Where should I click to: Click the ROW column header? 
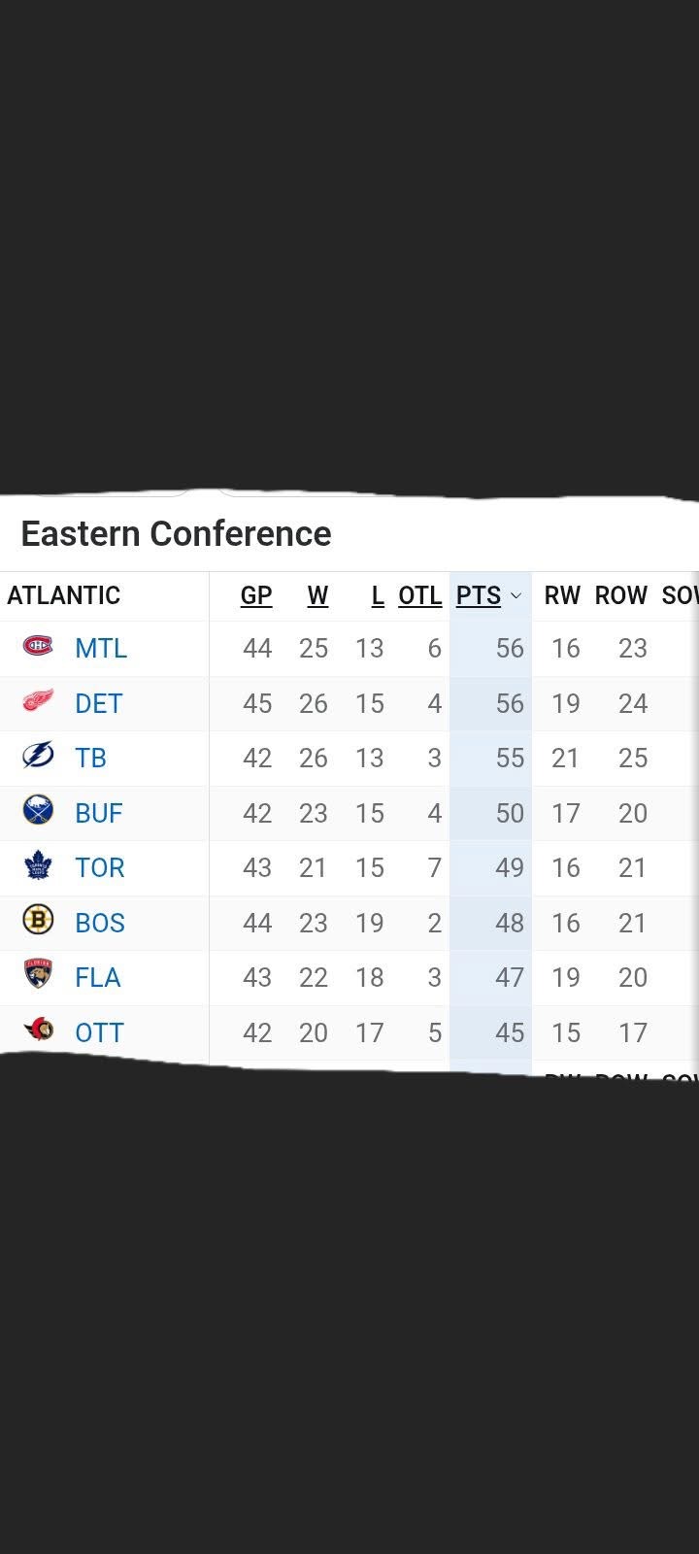click(621, 595)
